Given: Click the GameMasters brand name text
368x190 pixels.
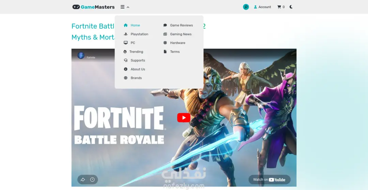Looking at the screenshot, I should [x=98, y=7].
